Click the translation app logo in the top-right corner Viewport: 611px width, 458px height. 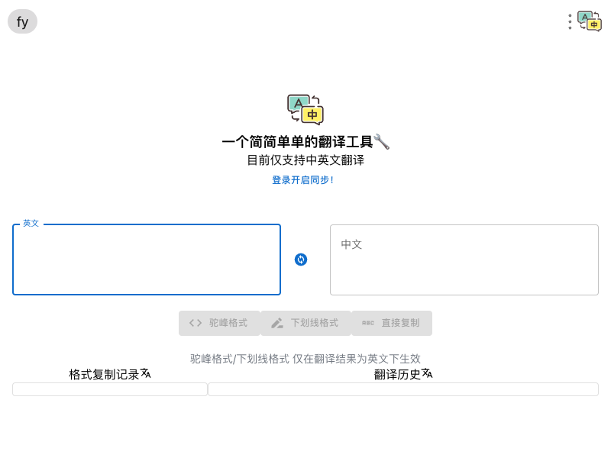click(x=589, y=21)
